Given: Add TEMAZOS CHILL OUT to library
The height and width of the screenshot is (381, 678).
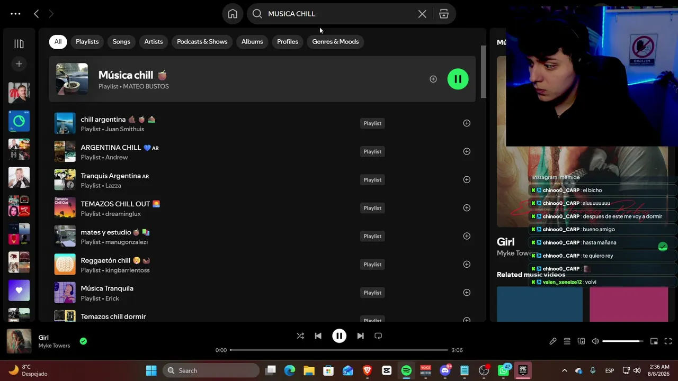Looking at the screenshot, I should 467,208.
